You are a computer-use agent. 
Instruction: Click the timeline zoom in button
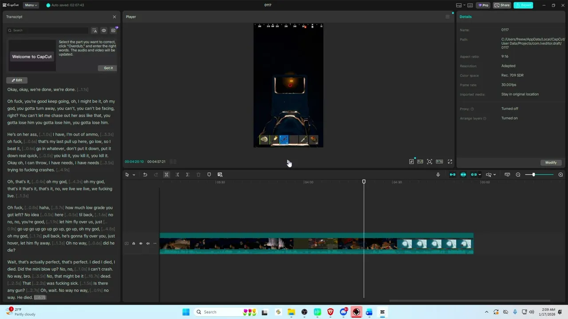[x=560, y=175]
